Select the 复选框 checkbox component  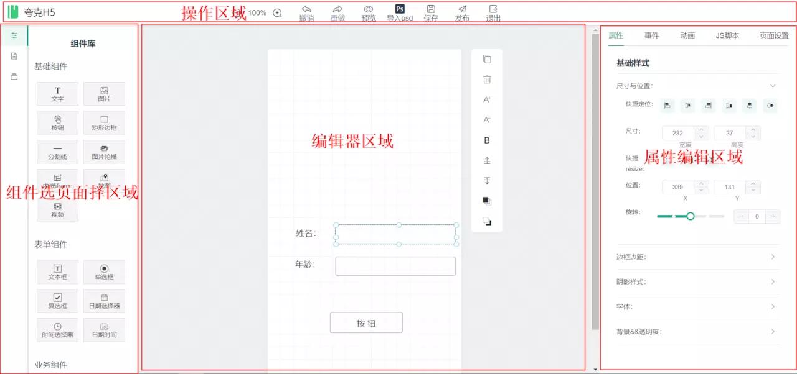point(57,301)
